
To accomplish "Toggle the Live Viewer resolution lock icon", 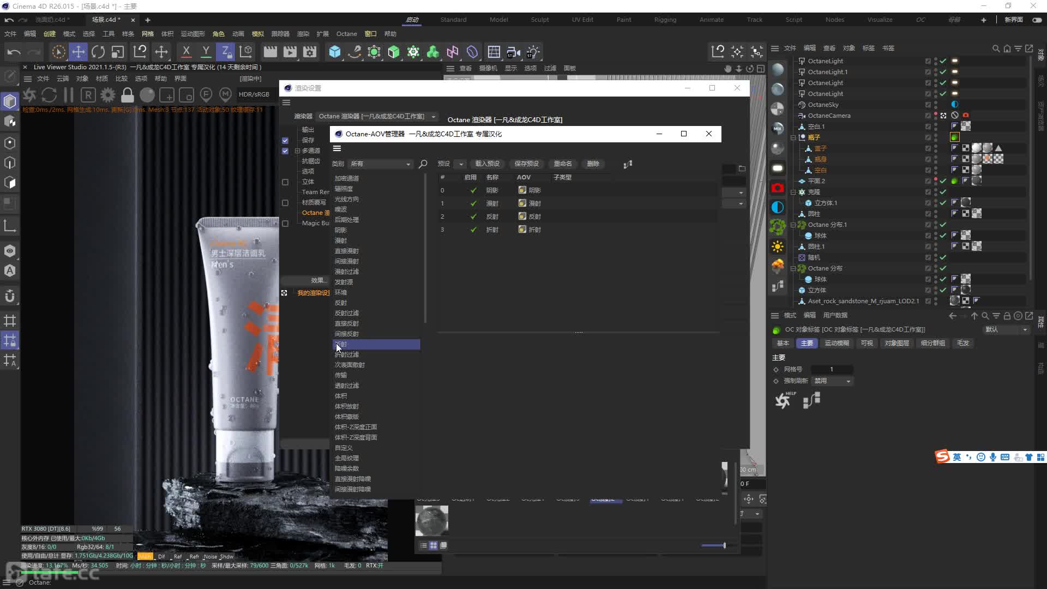I will coord(127,95).
